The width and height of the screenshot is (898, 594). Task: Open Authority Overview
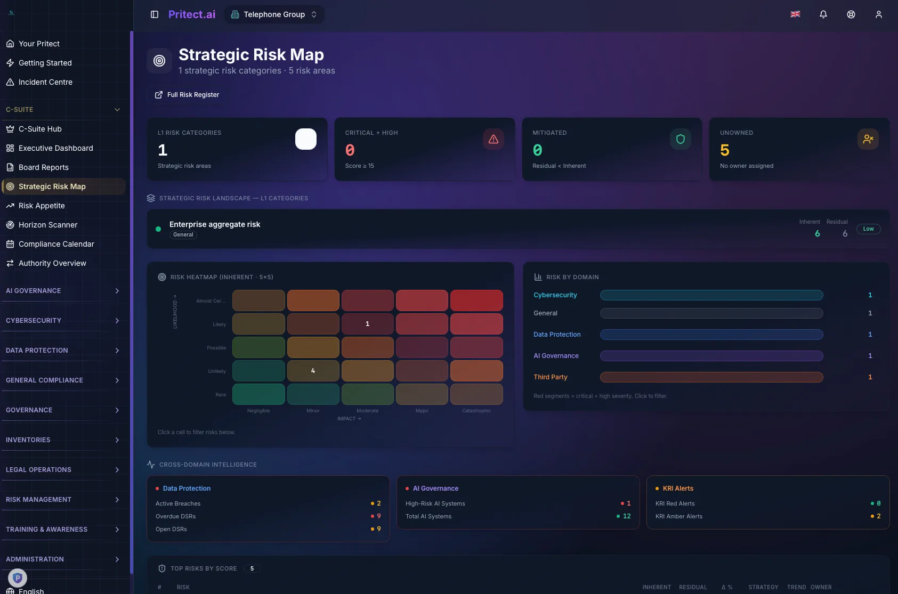tap(63, 263)
